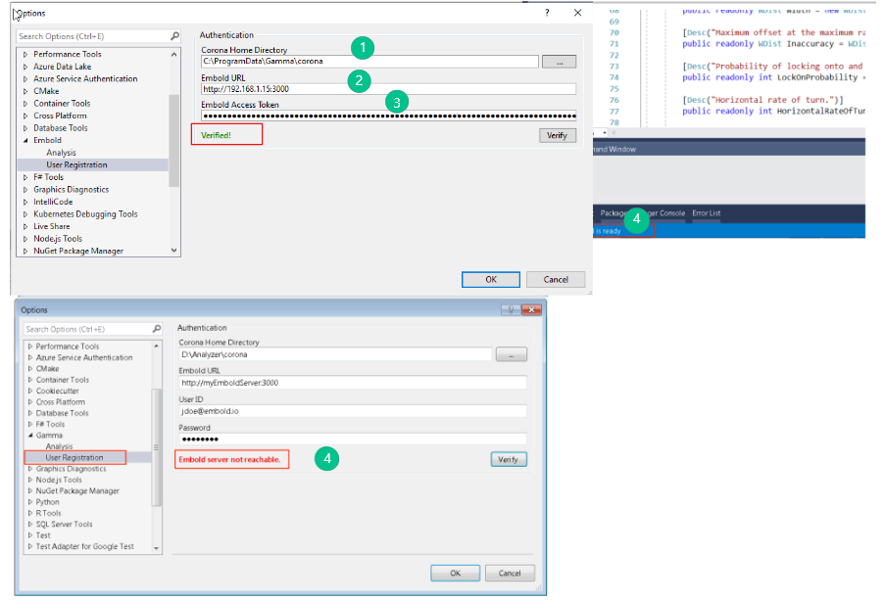Click OK in upper Options dialog
884x602 pixels.
coord(491,279)
